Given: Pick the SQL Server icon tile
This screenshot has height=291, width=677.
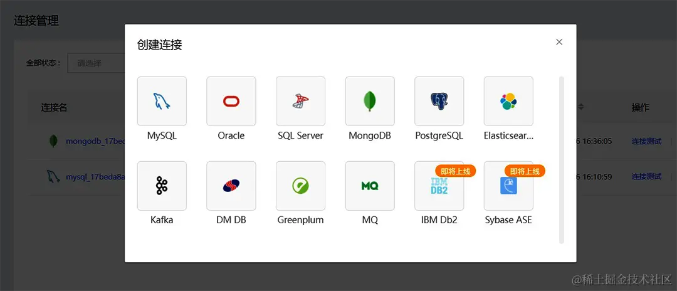Looking at the screenshot, I should [x=300, y=101].
